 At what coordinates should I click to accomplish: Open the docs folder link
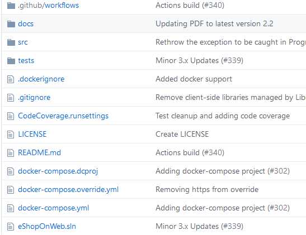(26, 24)
